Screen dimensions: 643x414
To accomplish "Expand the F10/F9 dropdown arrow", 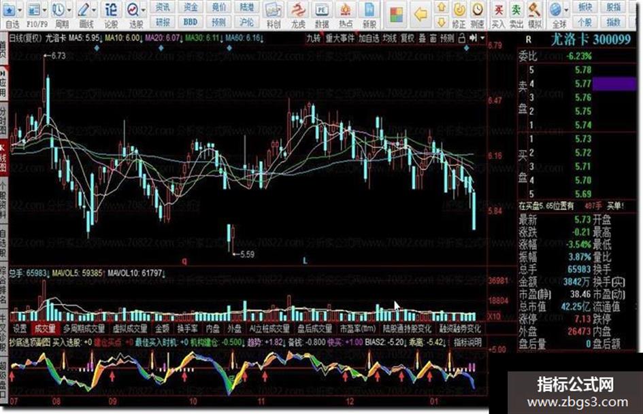I will coord(44,11).
